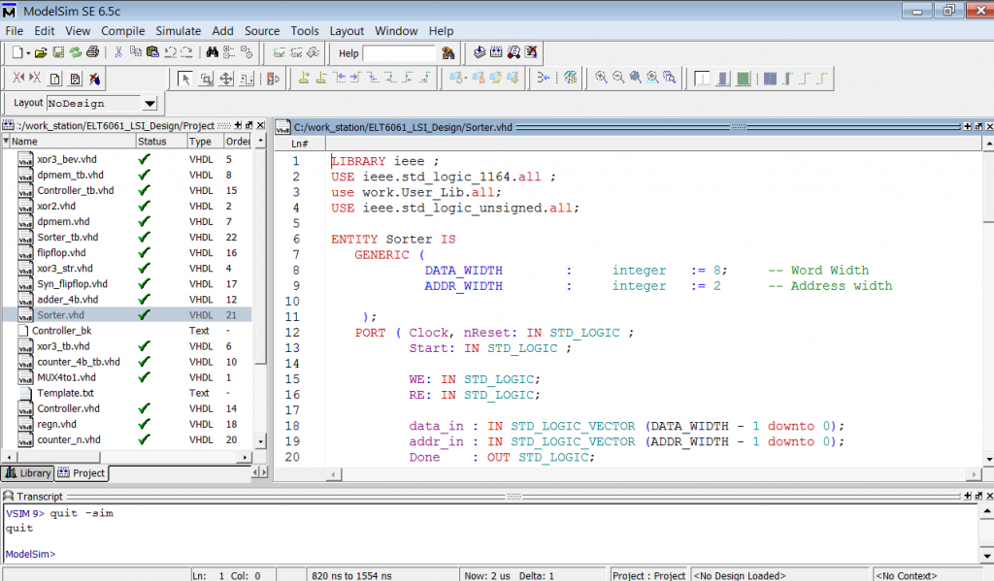Select Sorter_tb.vhd in the project list

67,237
